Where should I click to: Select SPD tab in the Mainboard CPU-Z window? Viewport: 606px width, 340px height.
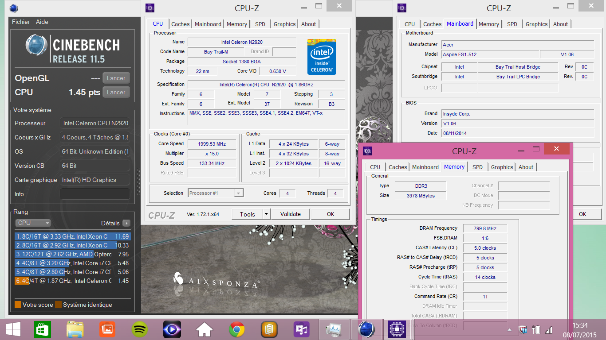pyautogui.click(x=512, y=24)
